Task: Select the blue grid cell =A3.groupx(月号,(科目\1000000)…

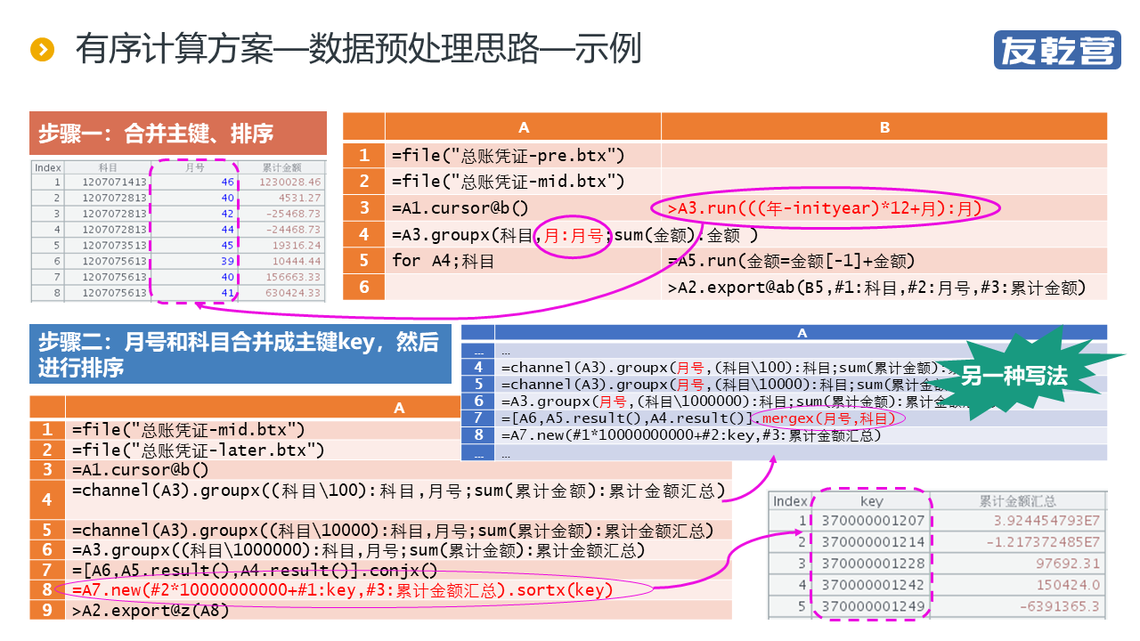Action: [802, 401]
